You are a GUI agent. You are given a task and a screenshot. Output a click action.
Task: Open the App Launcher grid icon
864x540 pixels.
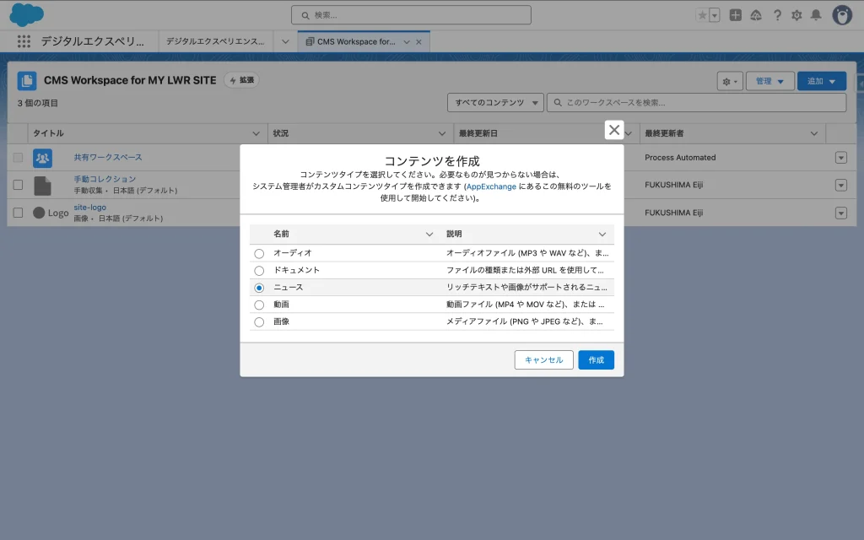coord(24,41)
